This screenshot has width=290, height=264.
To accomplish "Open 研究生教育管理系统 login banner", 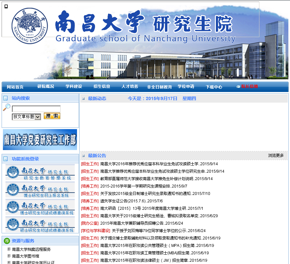I will (x=40, y=172).
